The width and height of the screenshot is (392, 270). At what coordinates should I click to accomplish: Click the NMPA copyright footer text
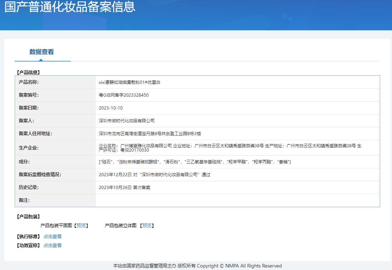(x=197, y=266)
